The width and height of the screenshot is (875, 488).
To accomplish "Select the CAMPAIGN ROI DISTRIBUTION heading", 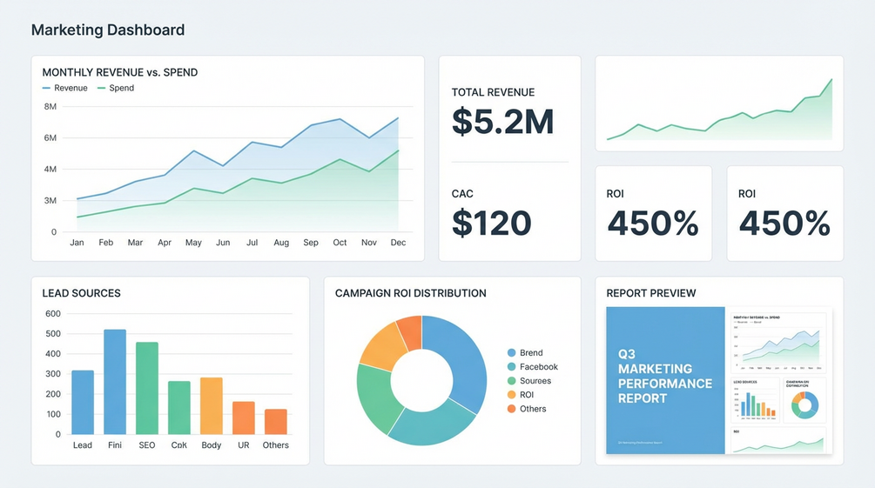I will 411,293.
